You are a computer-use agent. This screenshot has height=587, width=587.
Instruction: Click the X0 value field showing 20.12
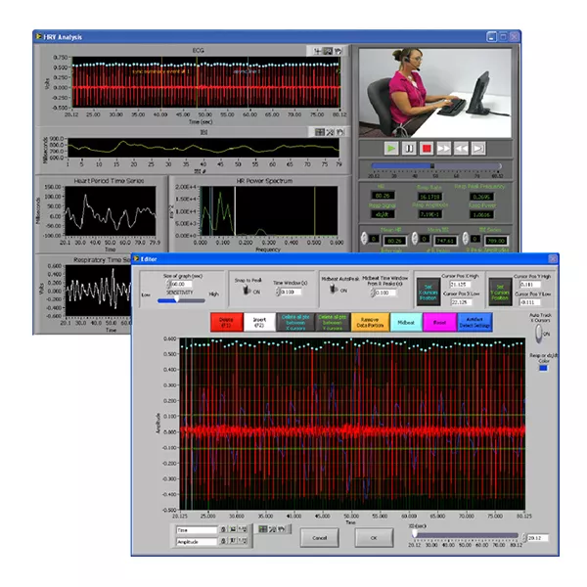537,538
